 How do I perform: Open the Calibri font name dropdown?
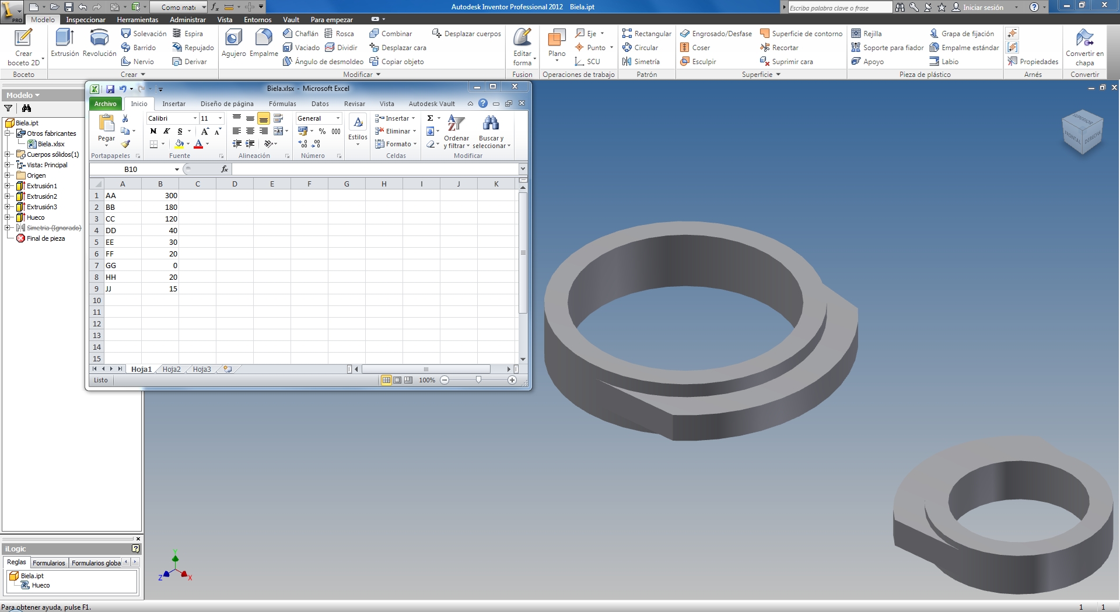pyautogui.click(x=195, y=118)
